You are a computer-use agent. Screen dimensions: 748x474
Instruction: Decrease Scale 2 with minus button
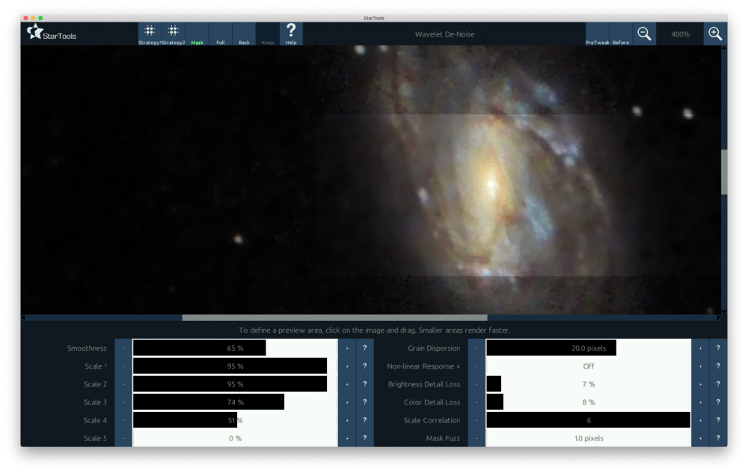123,384
